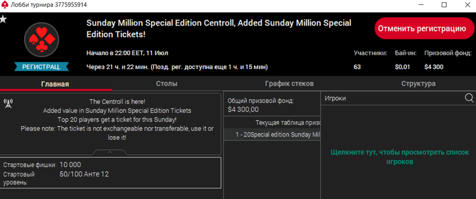Click the PokerStars spade icon in title bar
Image resolution: width=476 pixels, height=199 pixels.
tap(5, 5)
